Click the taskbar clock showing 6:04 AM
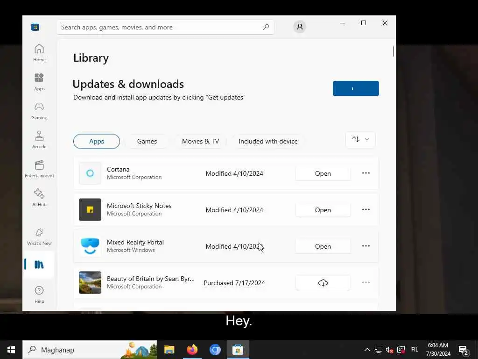Image resolution: width=478 pixels, height=359 pixels. (x=438, y=350)
